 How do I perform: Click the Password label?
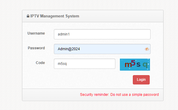tap(36, 48)
